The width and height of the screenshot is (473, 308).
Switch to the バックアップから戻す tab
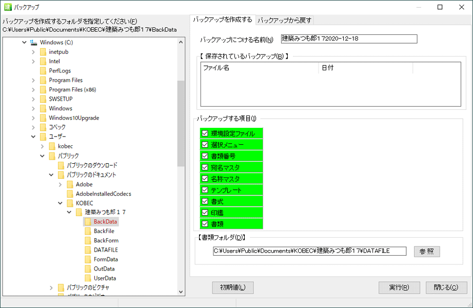click(x=284, y=20)
